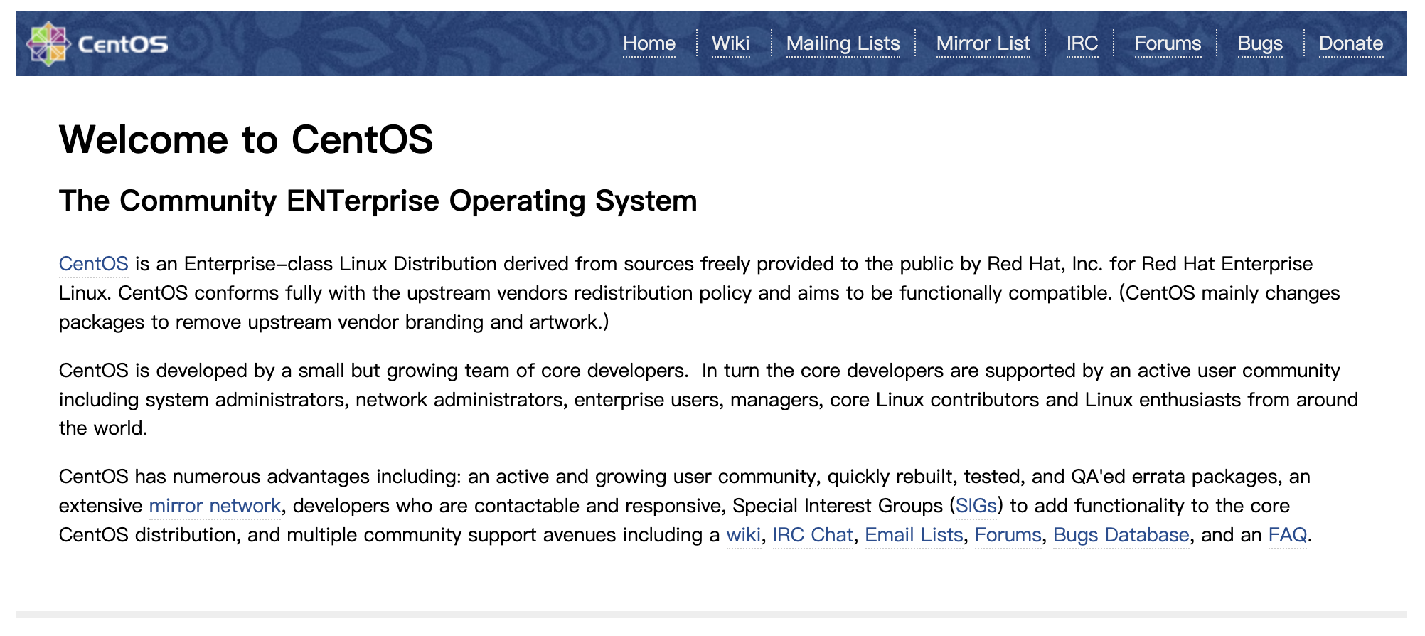Click The Community ENTerprise Operating System subheading
The image size is (1425, 636).
(x=378, y=201)
